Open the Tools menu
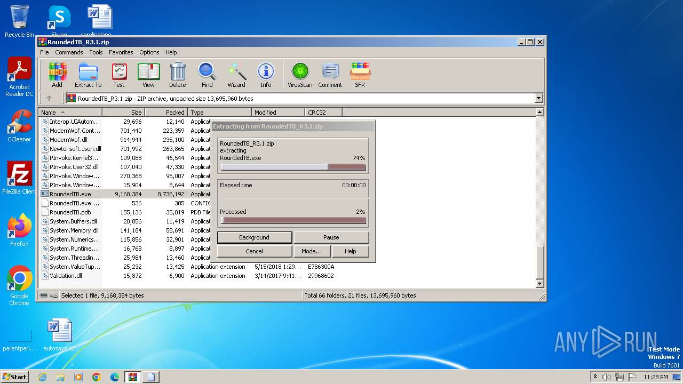This screenshot has height=384, width=683. click(x=96, y=52)
